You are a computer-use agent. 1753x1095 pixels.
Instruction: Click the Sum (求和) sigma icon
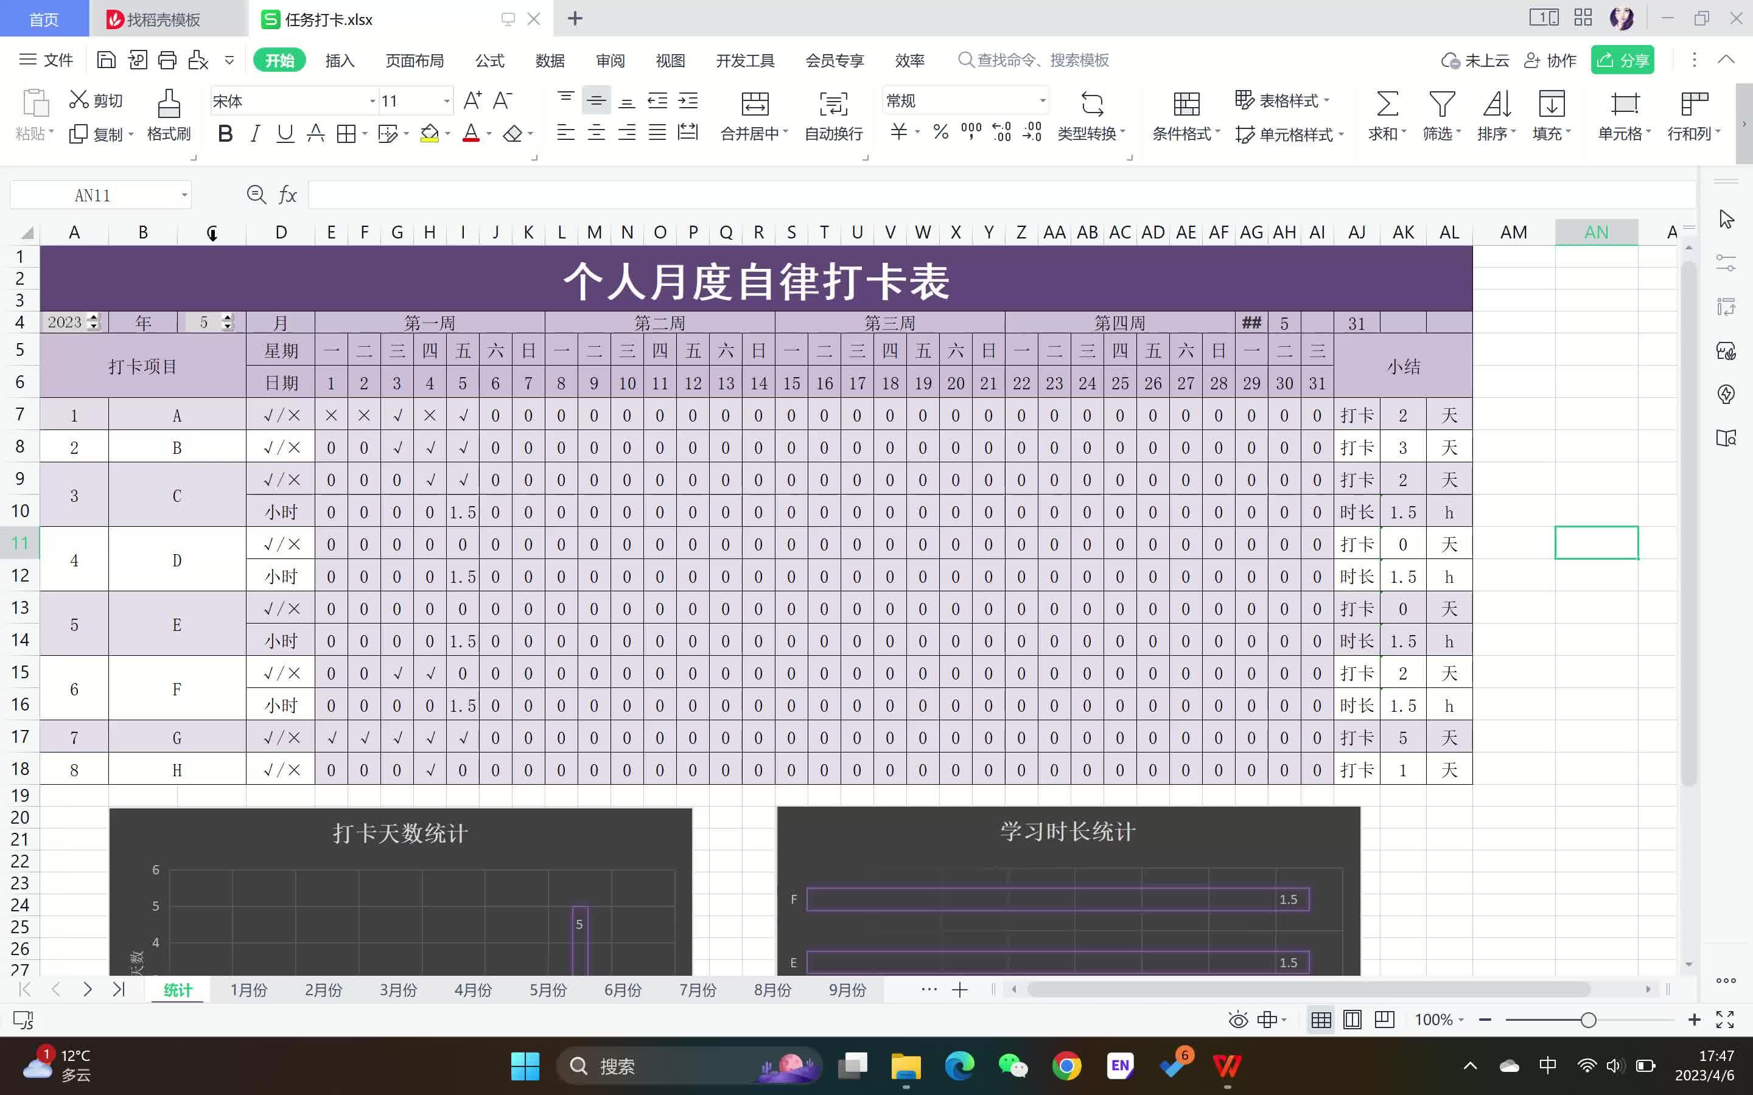(x=1387, y=103)
